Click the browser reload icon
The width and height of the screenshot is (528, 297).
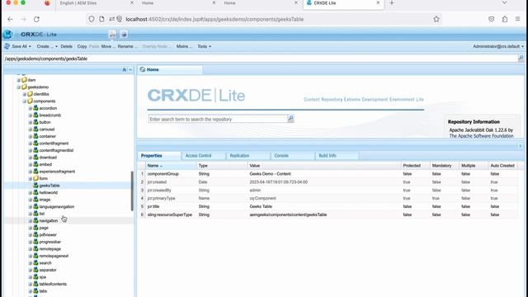tap(36, 19)
